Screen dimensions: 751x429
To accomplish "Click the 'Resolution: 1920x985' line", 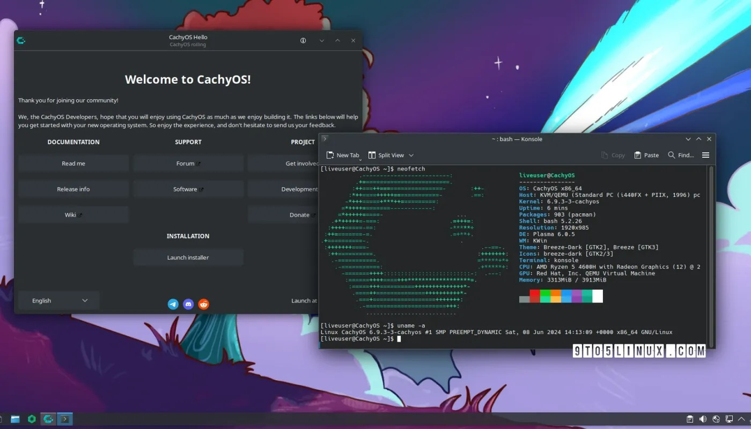I will 554,228.
